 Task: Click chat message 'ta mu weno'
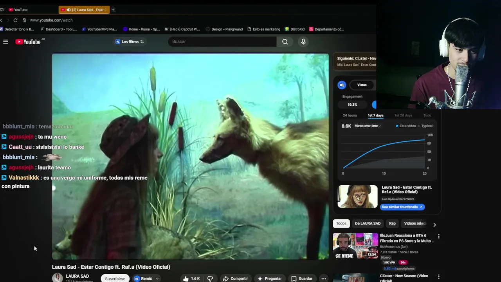pos(52,137)
